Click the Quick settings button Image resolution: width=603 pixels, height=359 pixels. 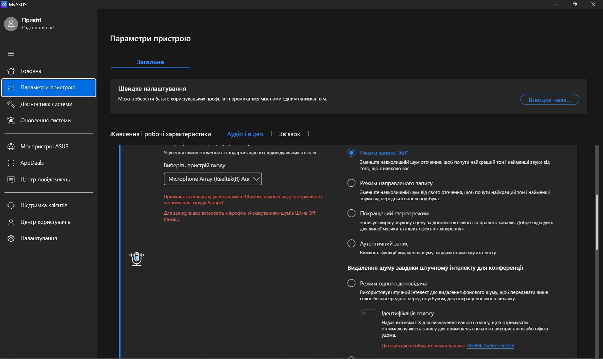(550, 100)
